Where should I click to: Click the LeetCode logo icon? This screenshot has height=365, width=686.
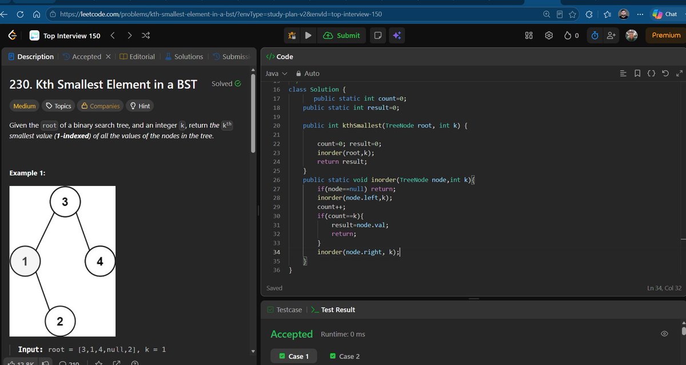click(11, 35)
